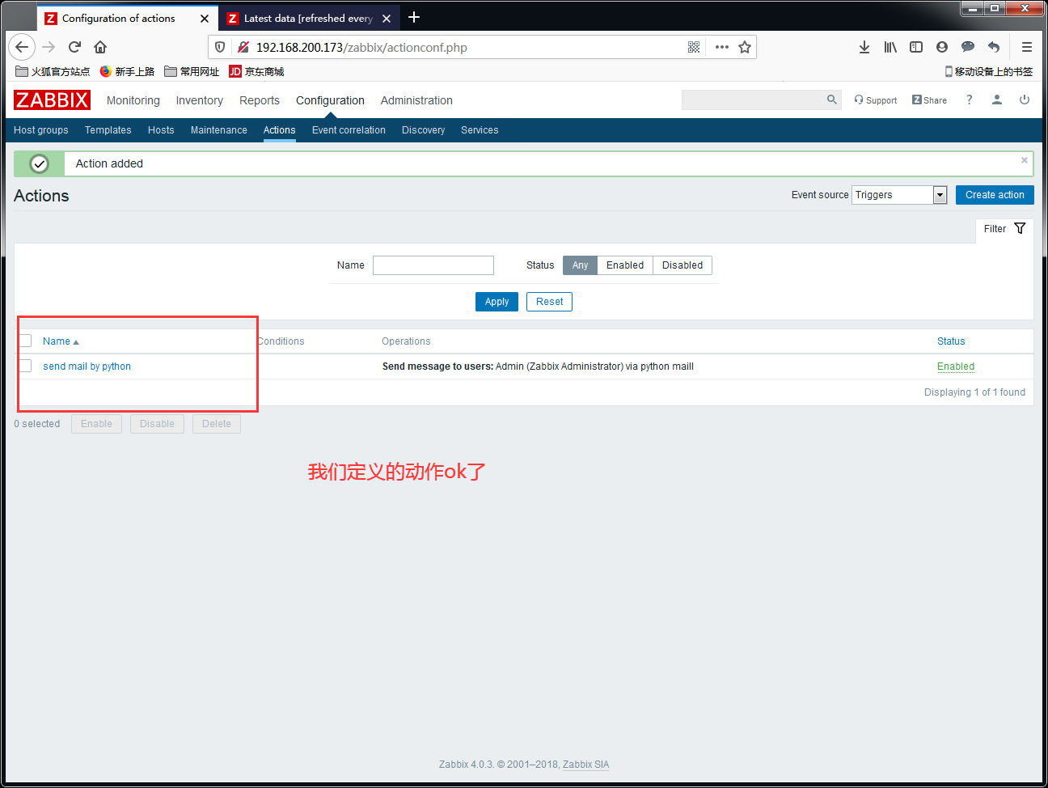
Task: Click the Filter funnel icon
Action: [x=1020, y=228]
